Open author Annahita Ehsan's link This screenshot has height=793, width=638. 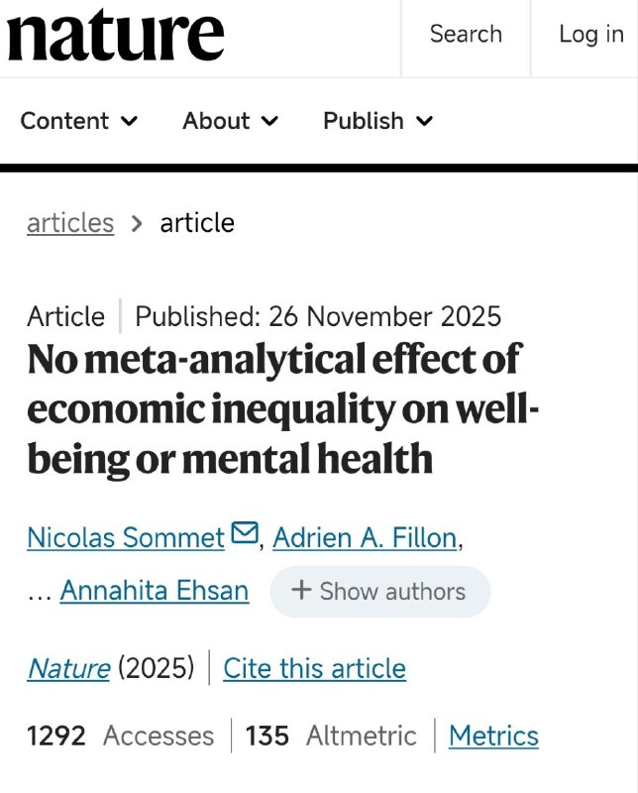click(154, 592)
